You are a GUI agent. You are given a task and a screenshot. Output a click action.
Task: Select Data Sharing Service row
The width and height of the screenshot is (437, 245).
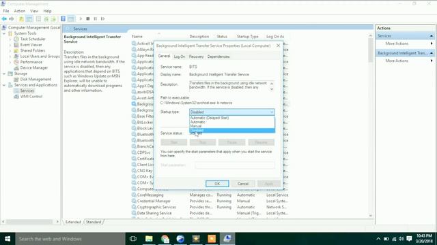[210, 213]
